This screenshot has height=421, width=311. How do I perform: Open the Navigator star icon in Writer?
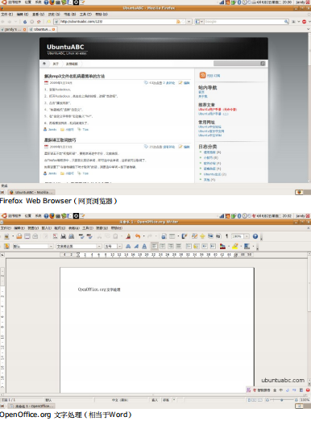click(202, 236)
